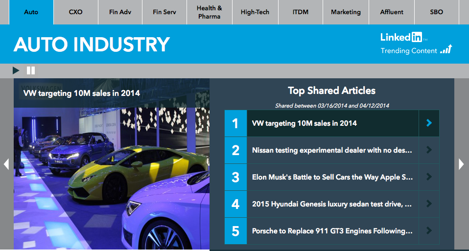The image size is (469, 251).
Task: Pause the slideshow with pause icon
Action: pyautogui.click(x=31, y=70)
